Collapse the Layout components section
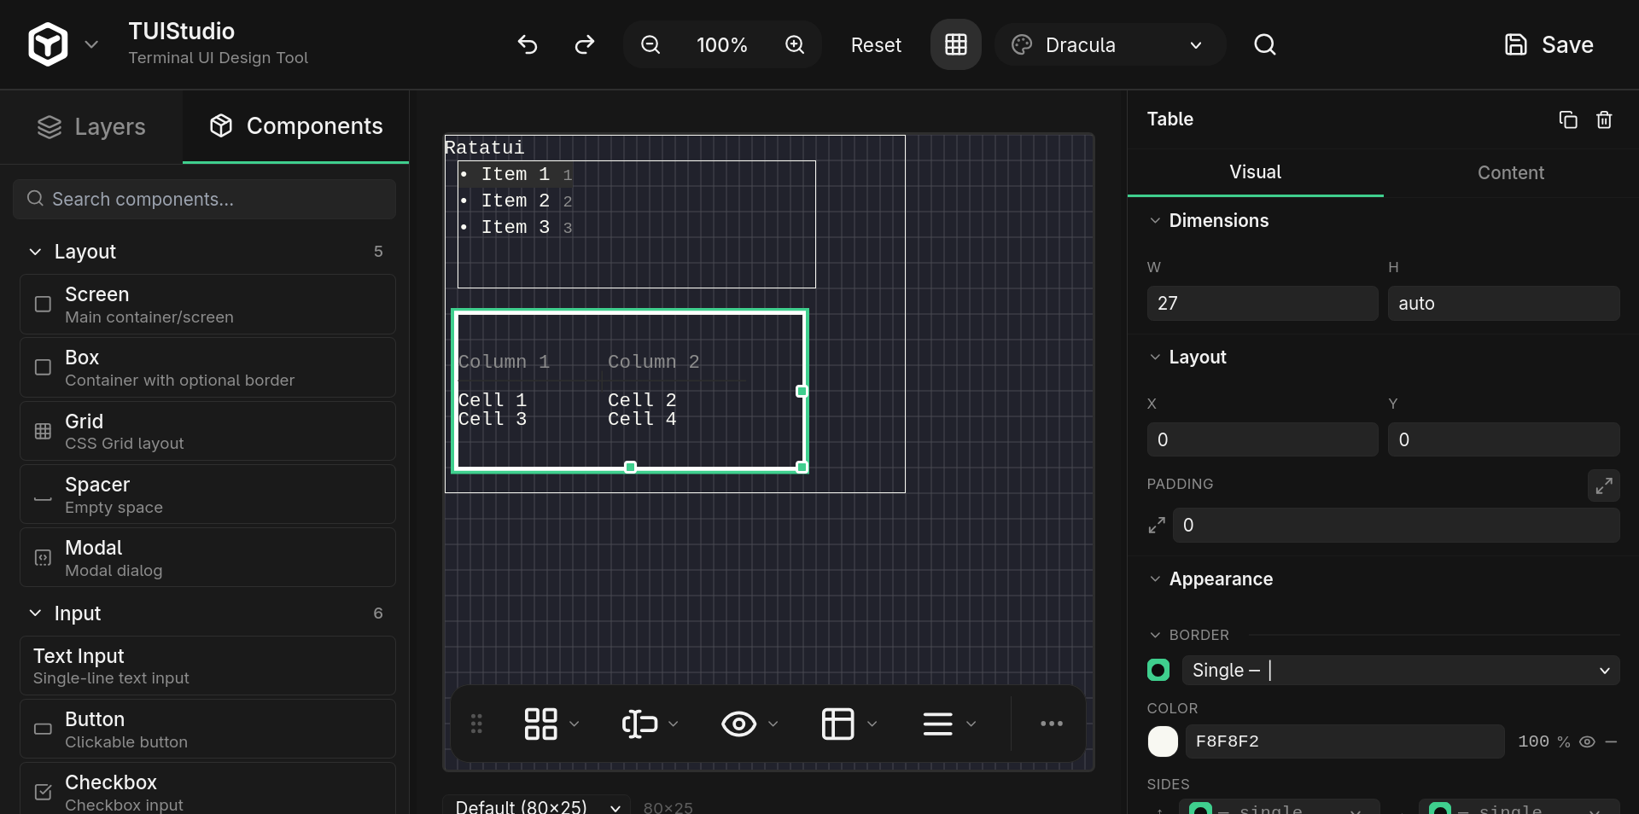 click(x=36, y=252)
